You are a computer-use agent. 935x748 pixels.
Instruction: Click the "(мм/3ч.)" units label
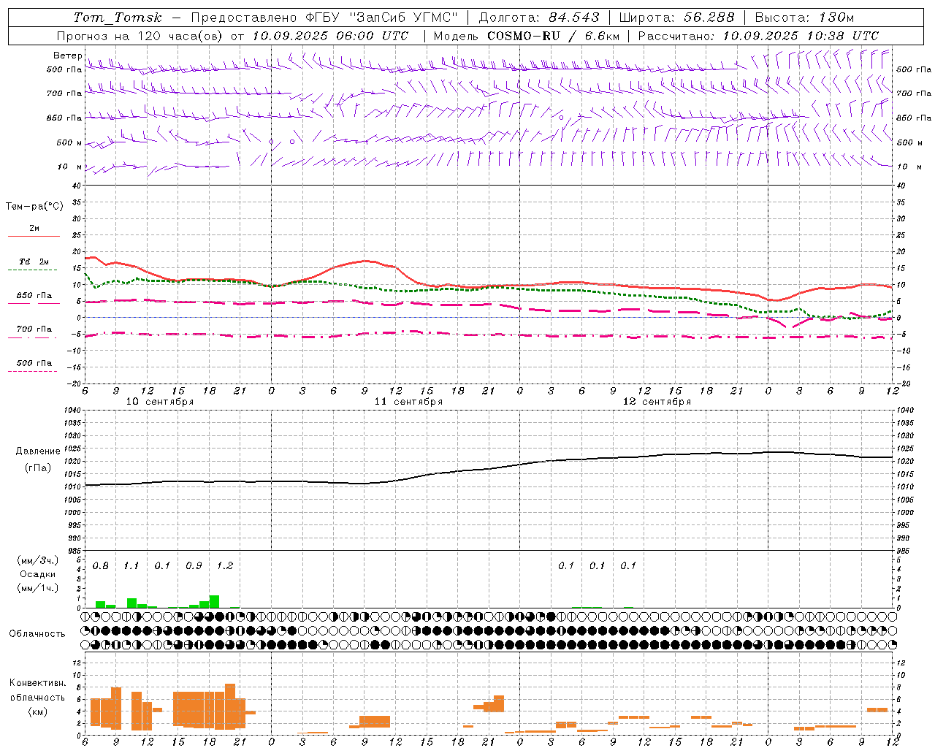tap(37, 560)
